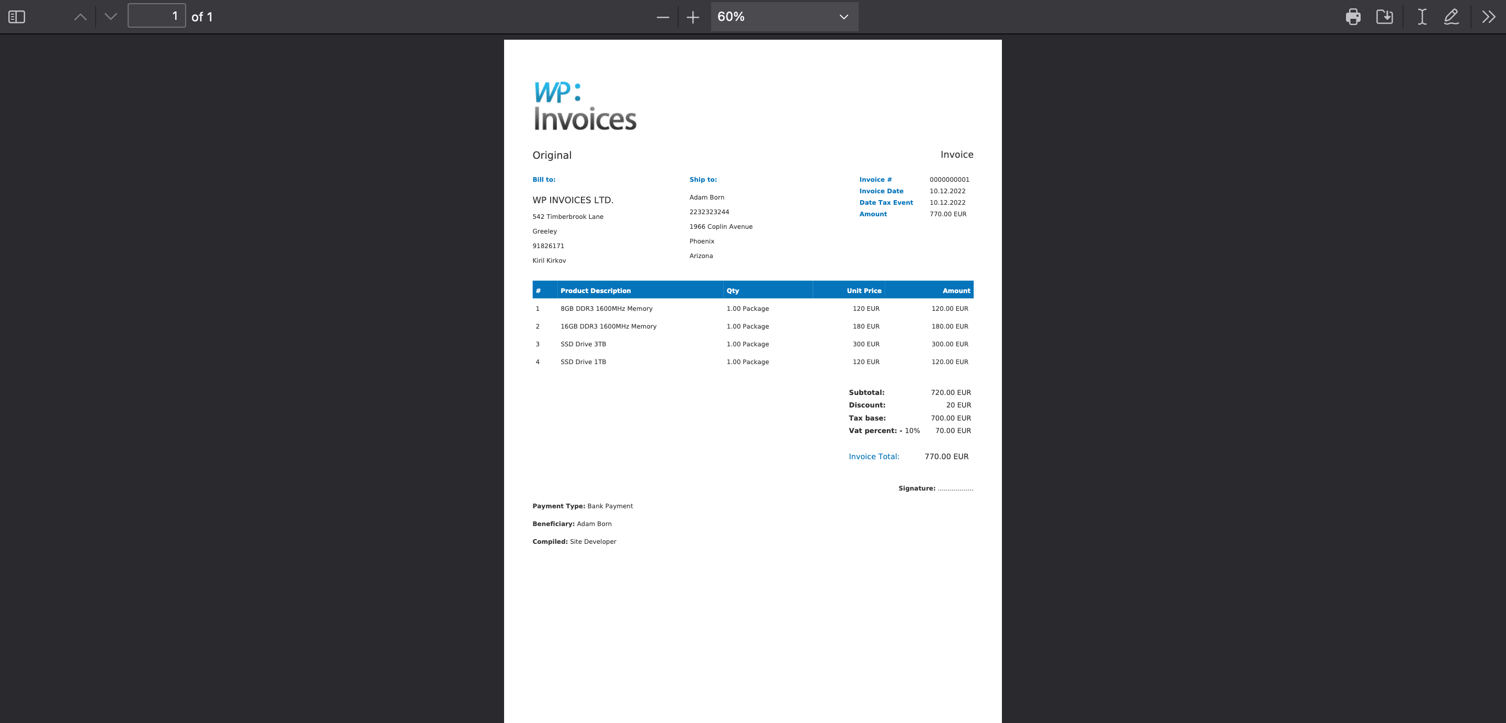Screen dimensions: 1506x723
Task: Open the 60% zoom level dropdown
Action: pyautogui.click(x=783, y=17)
